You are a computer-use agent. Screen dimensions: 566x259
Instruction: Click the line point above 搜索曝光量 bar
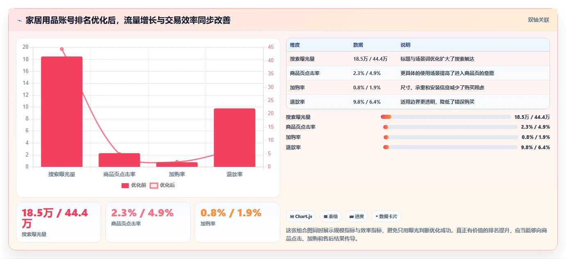(62, 49)
